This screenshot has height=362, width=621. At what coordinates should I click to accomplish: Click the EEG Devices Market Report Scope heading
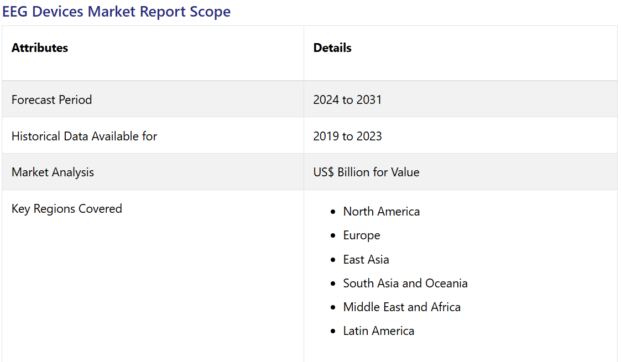pos(116,12)
